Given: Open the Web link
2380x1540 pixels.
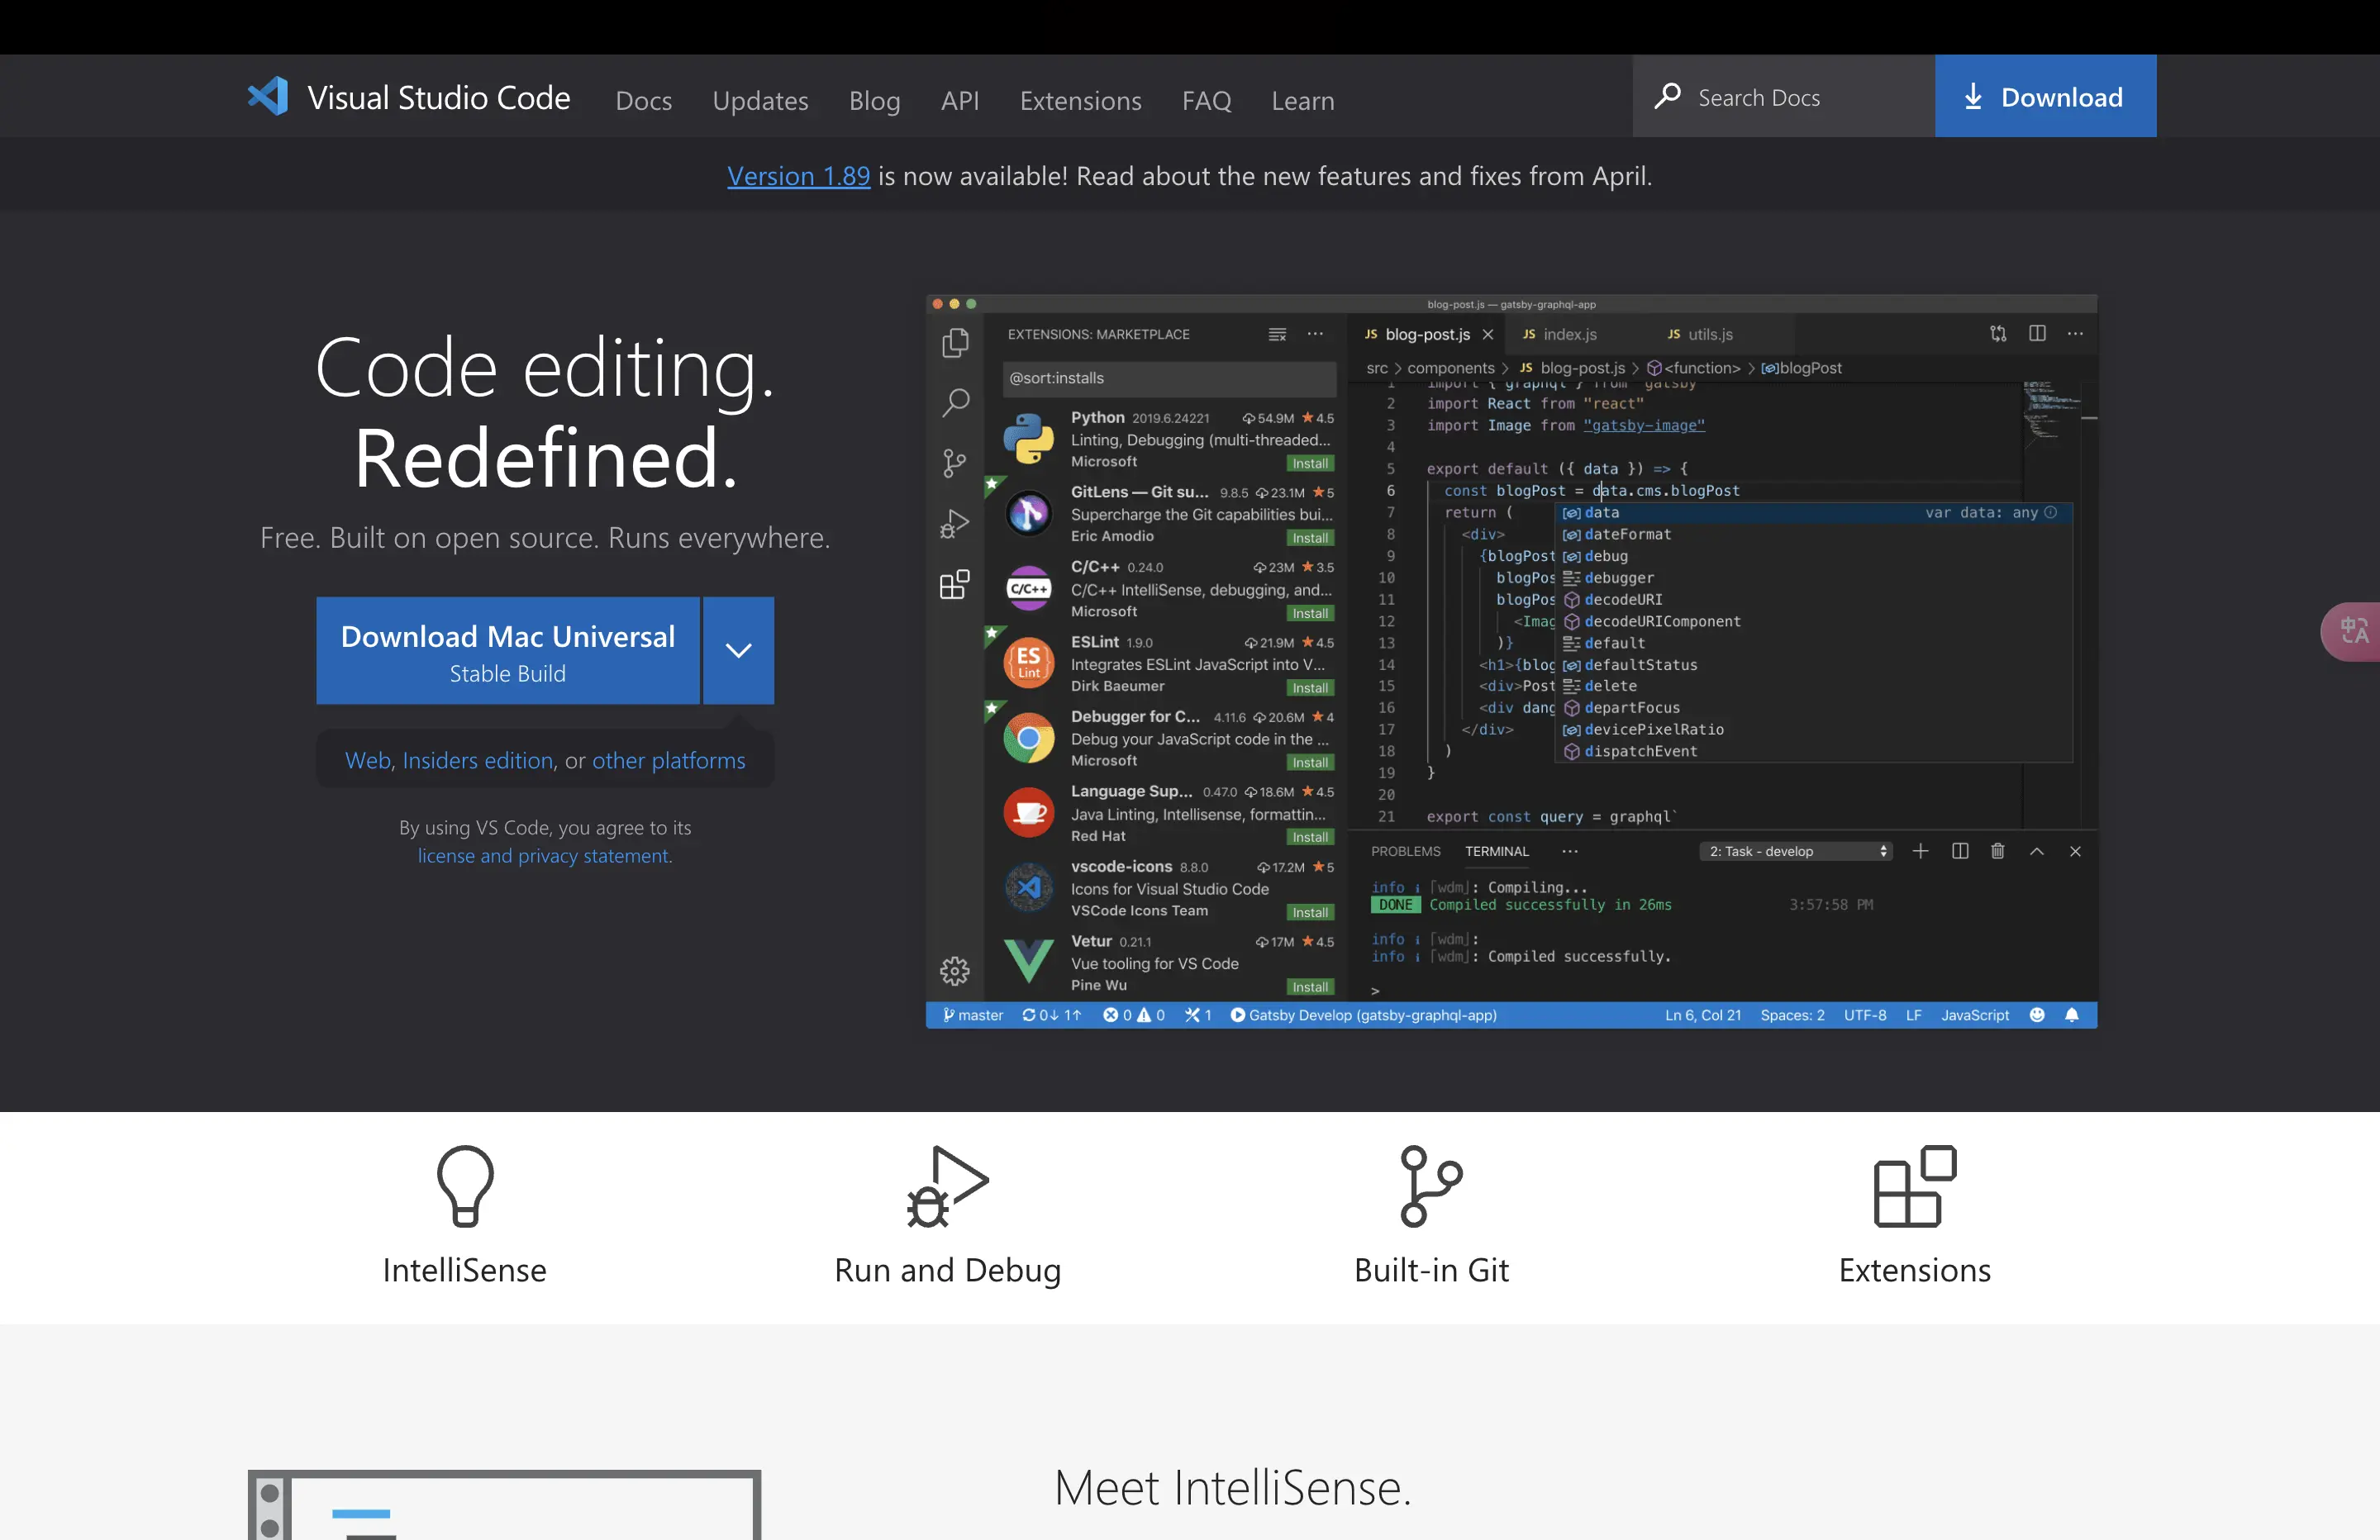Looking at the screenshot, I should (x=368, y=760).
